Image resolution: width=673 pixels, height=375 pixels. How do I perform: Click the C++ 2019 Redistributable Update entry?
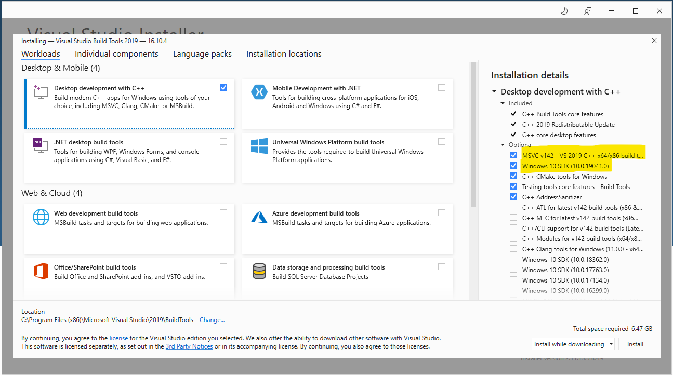click(x=569, y=124)
